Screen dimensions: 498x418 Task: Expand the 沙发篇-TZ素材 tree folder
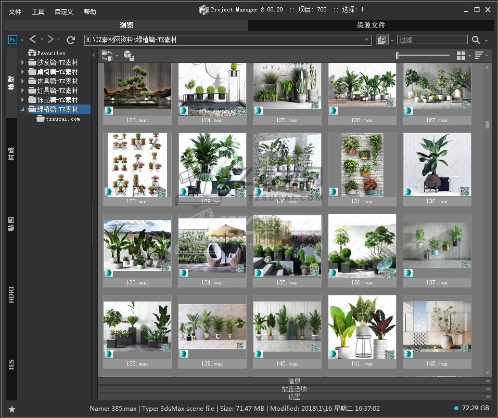coord(23,62)
